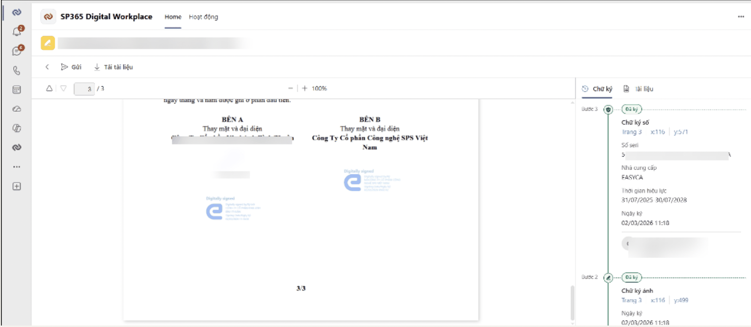Click the pen icon at Bước 2

point(608,278)
